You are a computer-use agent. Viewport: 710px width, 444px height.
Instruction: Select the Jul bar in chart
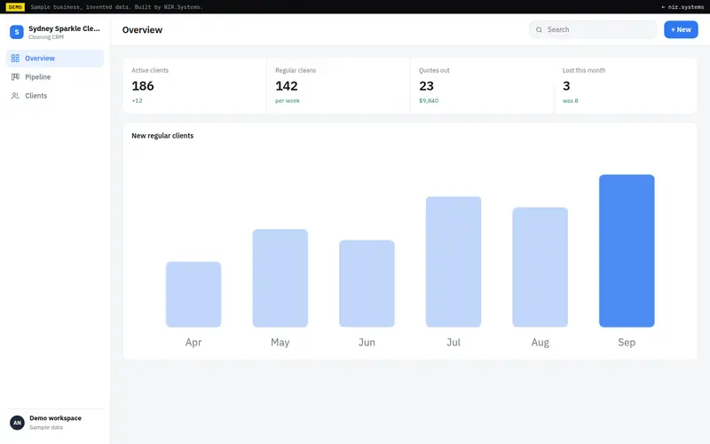(x=454, y=262)
